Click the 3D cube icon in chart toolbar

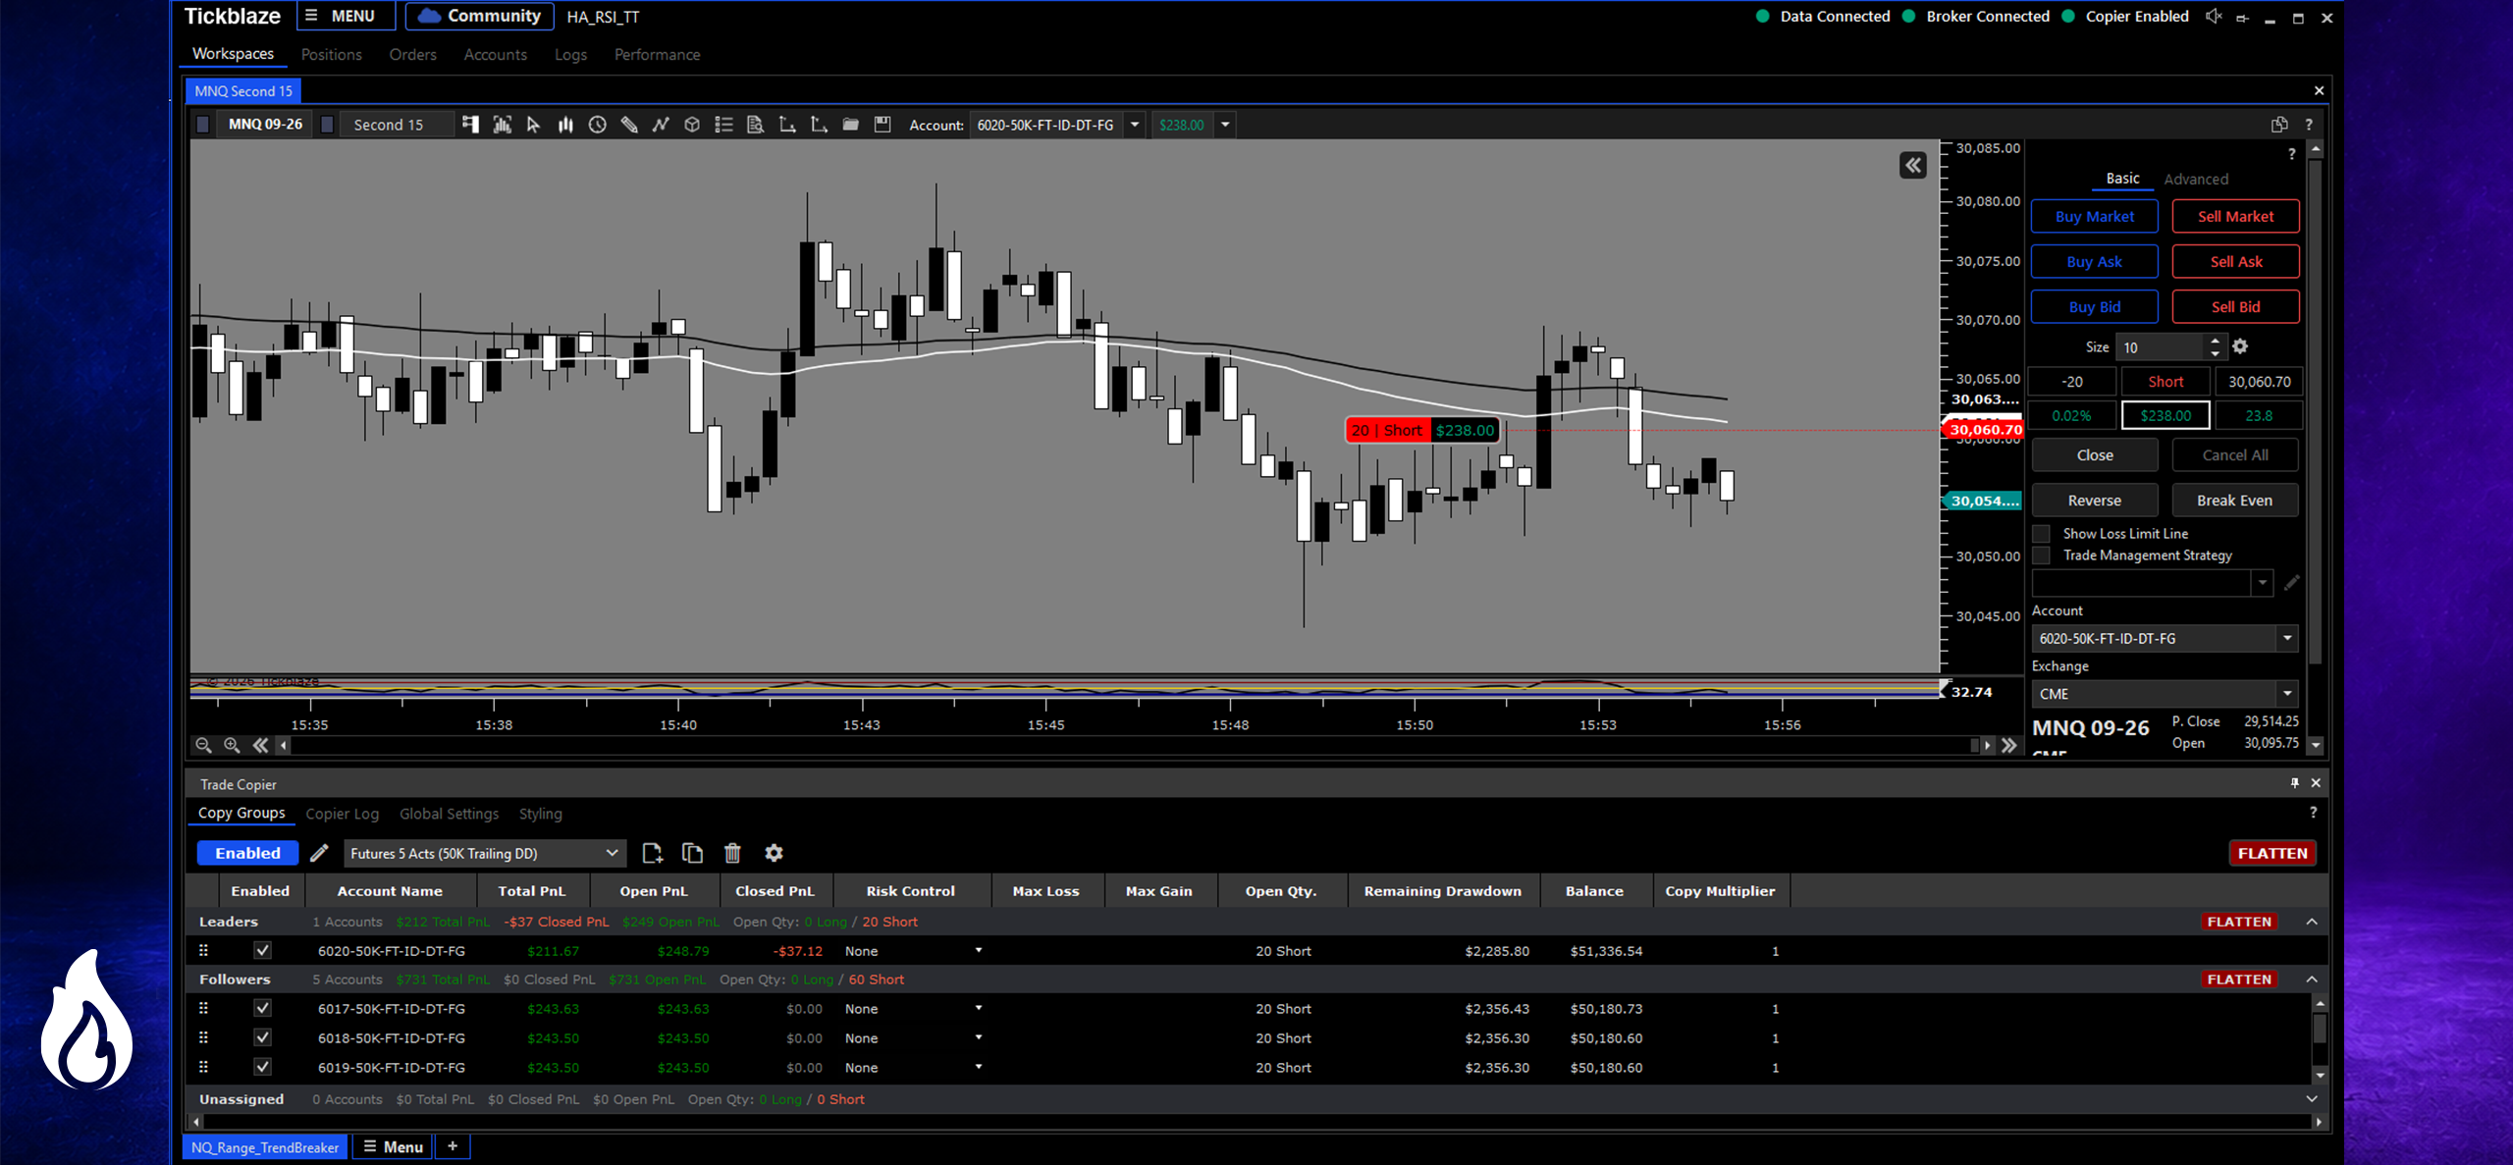coord(692,125)
